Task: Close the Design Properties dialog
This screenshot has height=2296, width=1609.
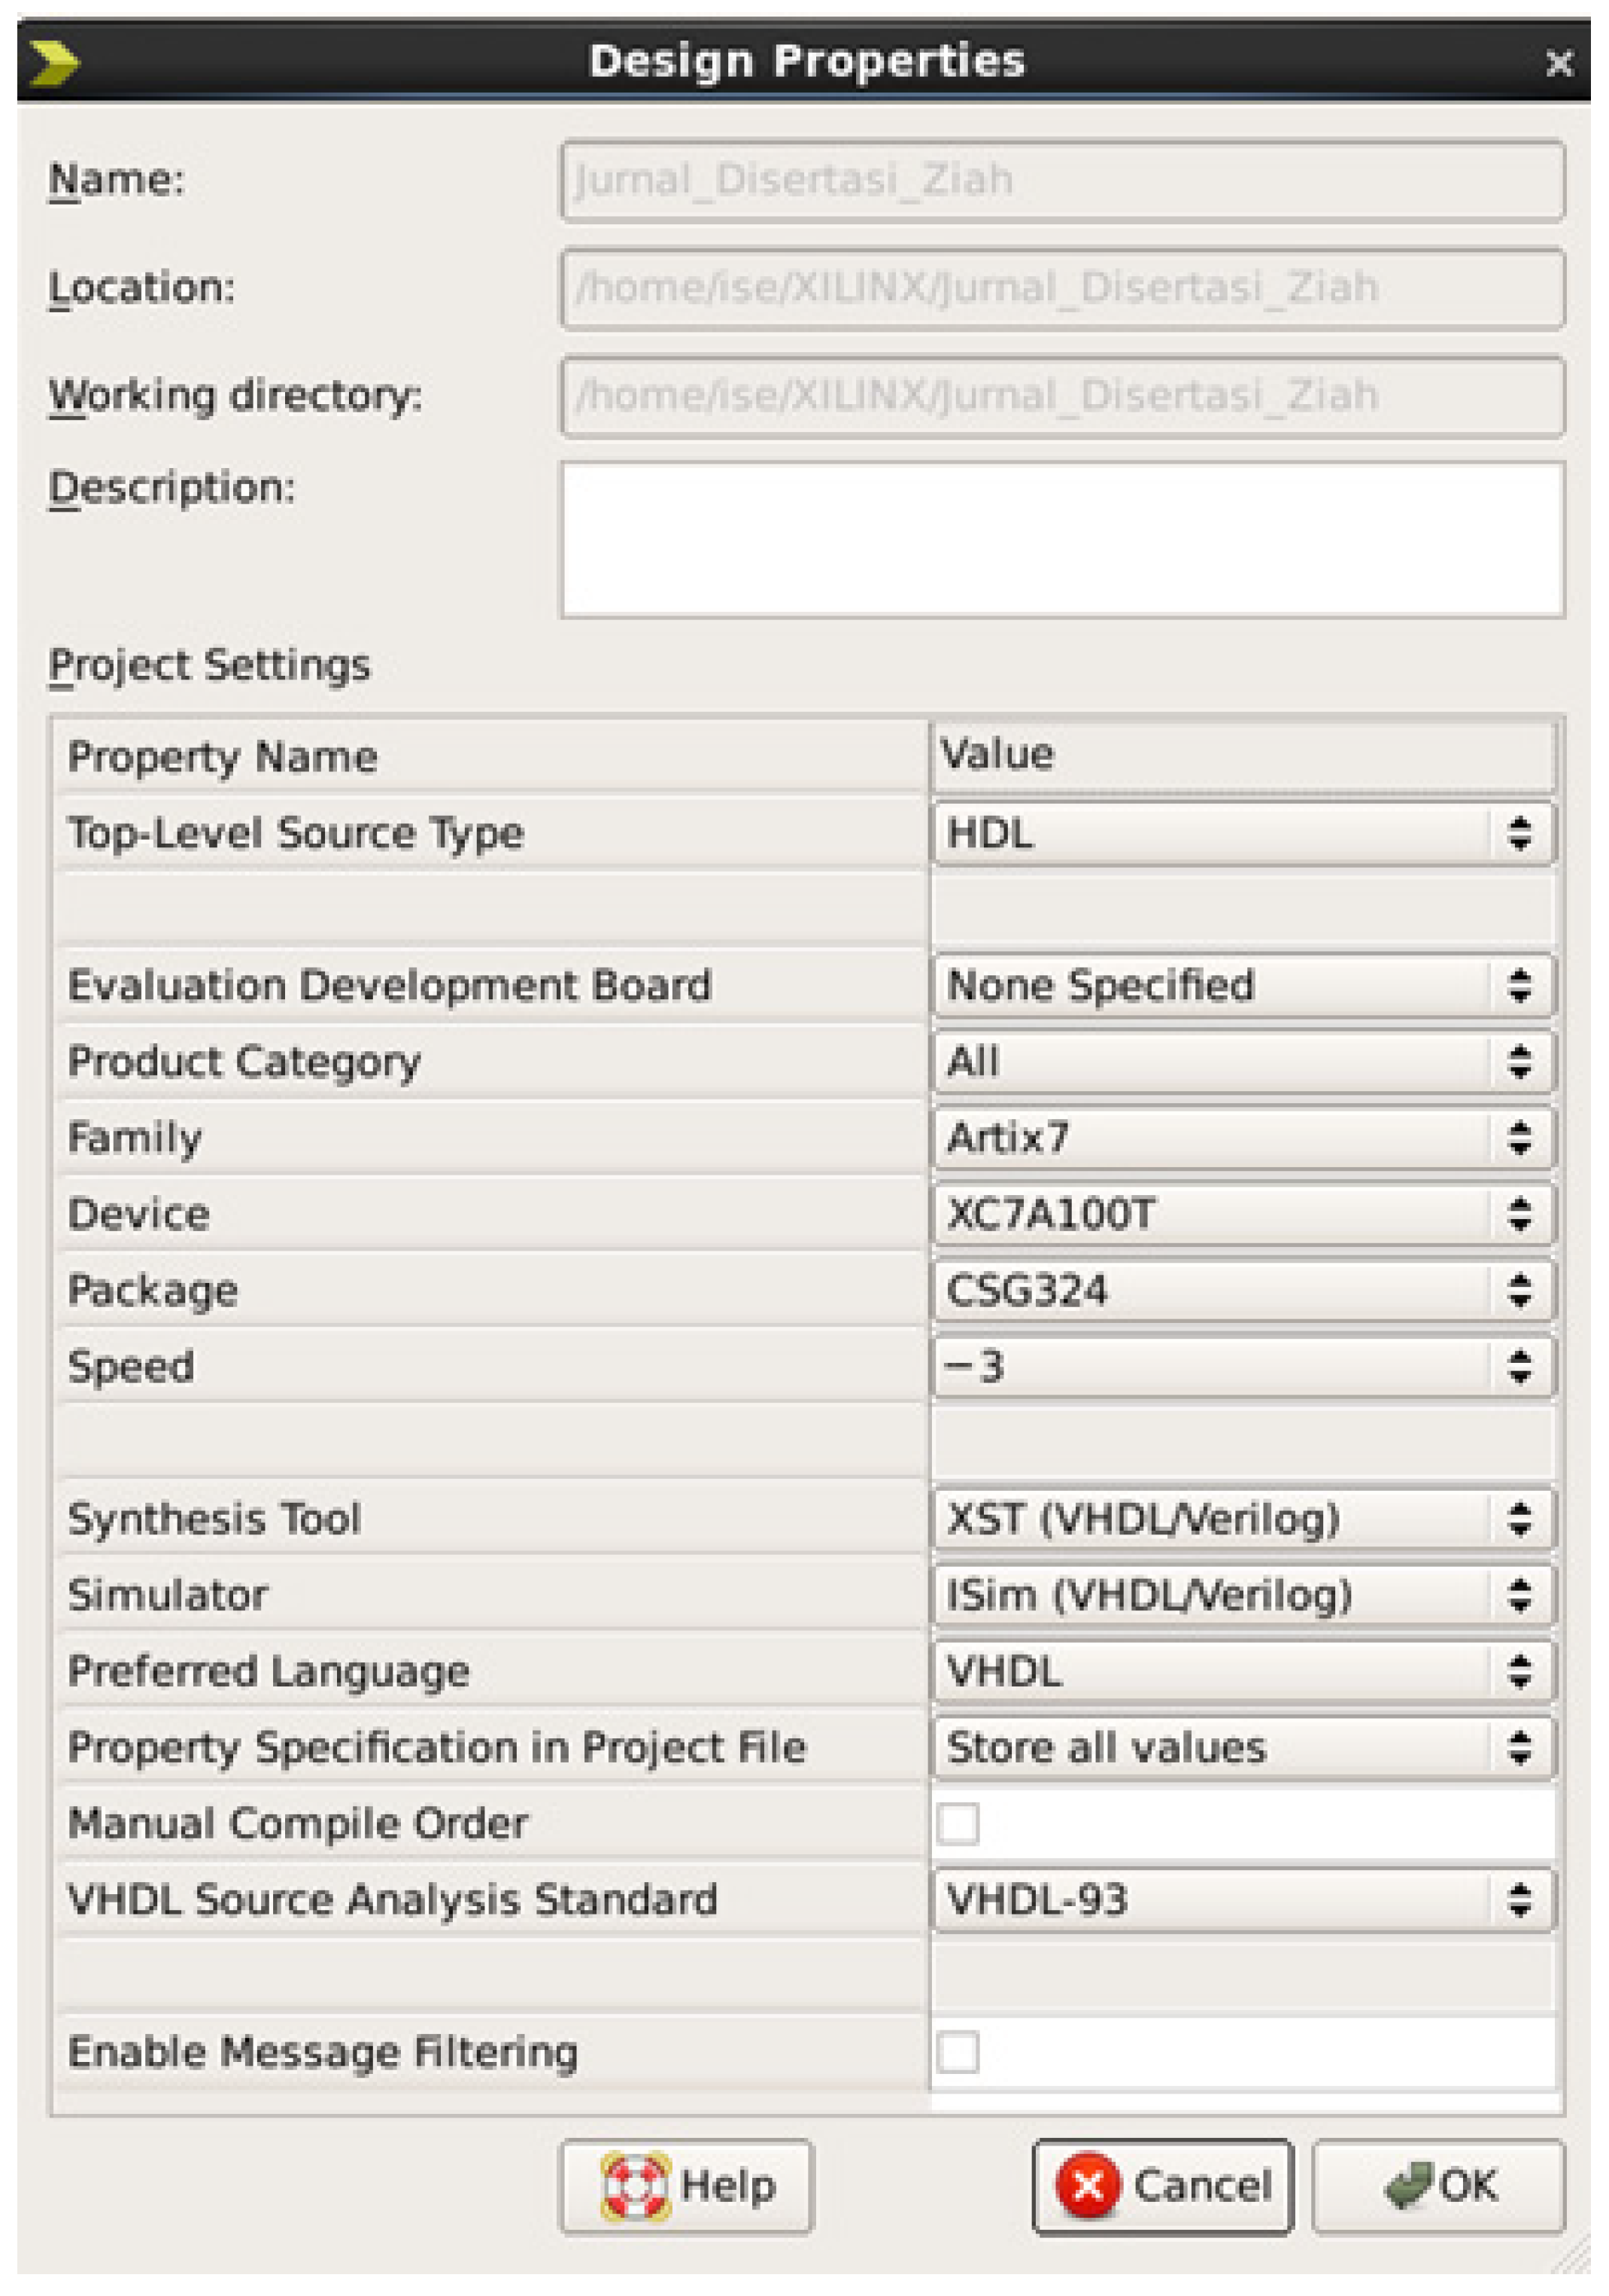Action: 1558,64
